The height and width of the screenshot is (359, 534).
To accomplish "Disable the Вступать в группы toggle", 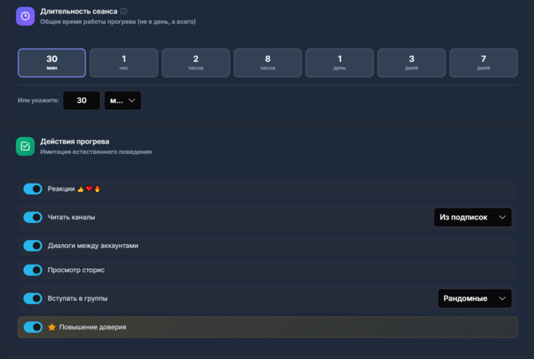I will pos(33,298).
